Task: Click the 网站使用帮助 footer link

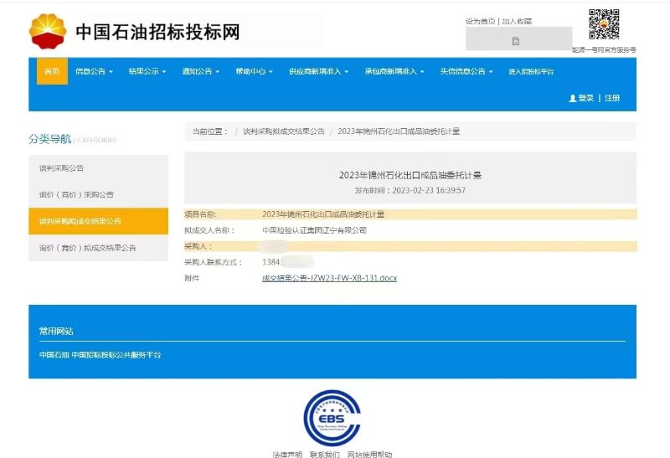Action: tap(369, 454)
